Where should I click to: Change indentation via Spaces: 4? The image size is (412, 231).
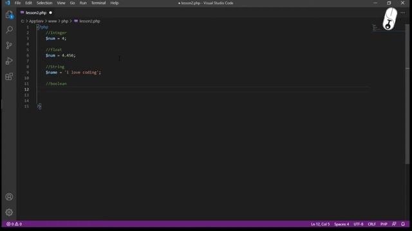click(342, 224)
